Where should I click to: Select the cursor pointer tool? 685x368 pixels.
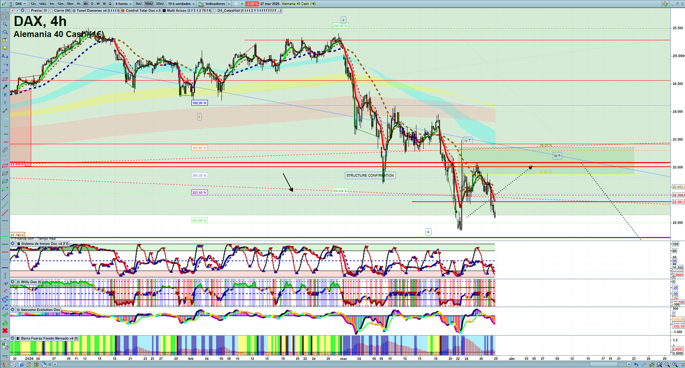coord(5,17)
